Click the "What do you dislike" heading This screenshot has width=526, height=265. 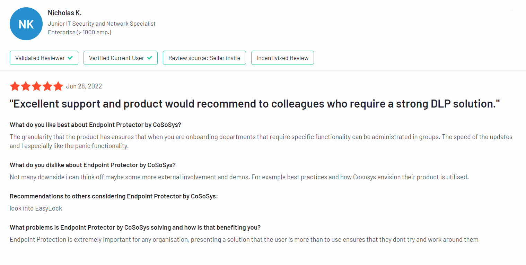(93, 165)
